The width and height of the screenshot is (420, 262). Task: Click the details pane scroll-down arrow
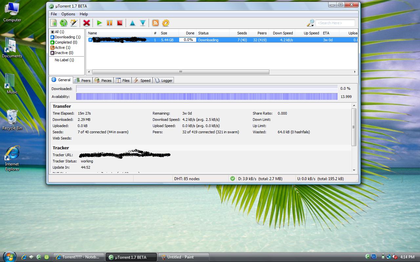click(354, 170)
